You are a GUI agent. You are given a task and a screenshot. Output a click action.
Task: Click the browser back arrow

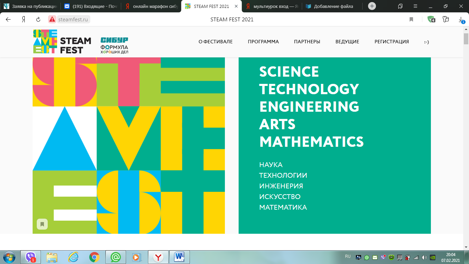[x=8, y=20]
